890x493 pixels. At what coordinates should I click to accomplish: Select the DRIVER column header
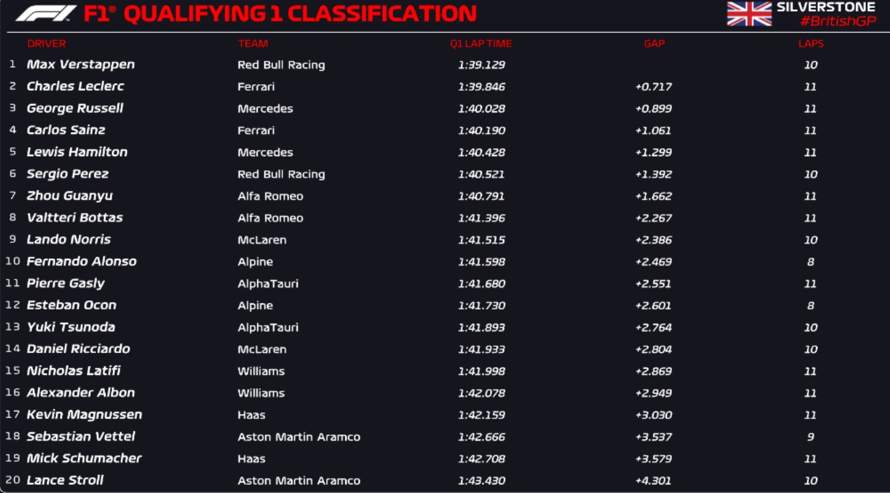pos(47,44)
